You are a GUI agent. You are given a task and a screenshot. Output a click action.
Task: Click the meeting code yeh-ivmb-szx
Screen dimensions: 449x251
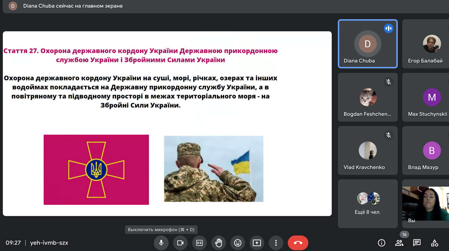pos(49,243)
